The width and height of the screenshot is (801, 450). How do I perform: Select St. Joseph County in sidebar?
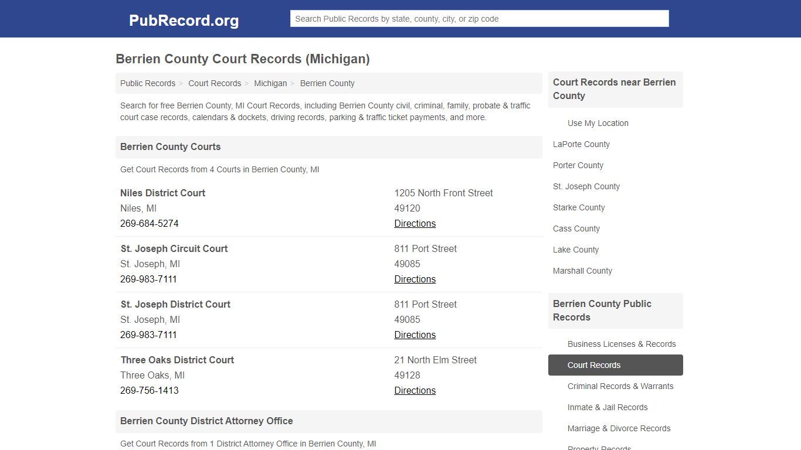[586, 186]
